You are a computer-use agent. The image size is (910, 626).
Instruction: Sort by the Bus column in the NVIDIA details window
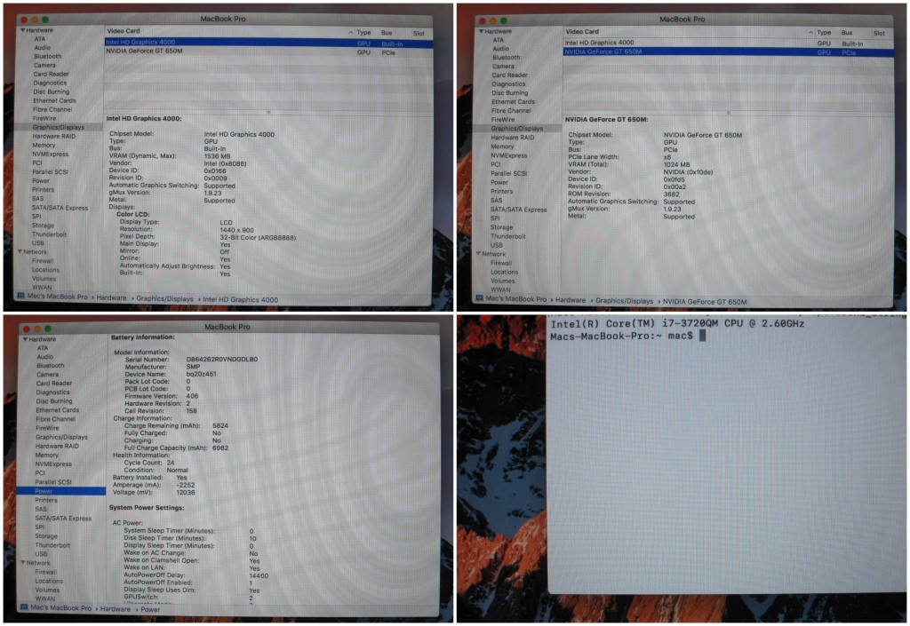[847, 33]
